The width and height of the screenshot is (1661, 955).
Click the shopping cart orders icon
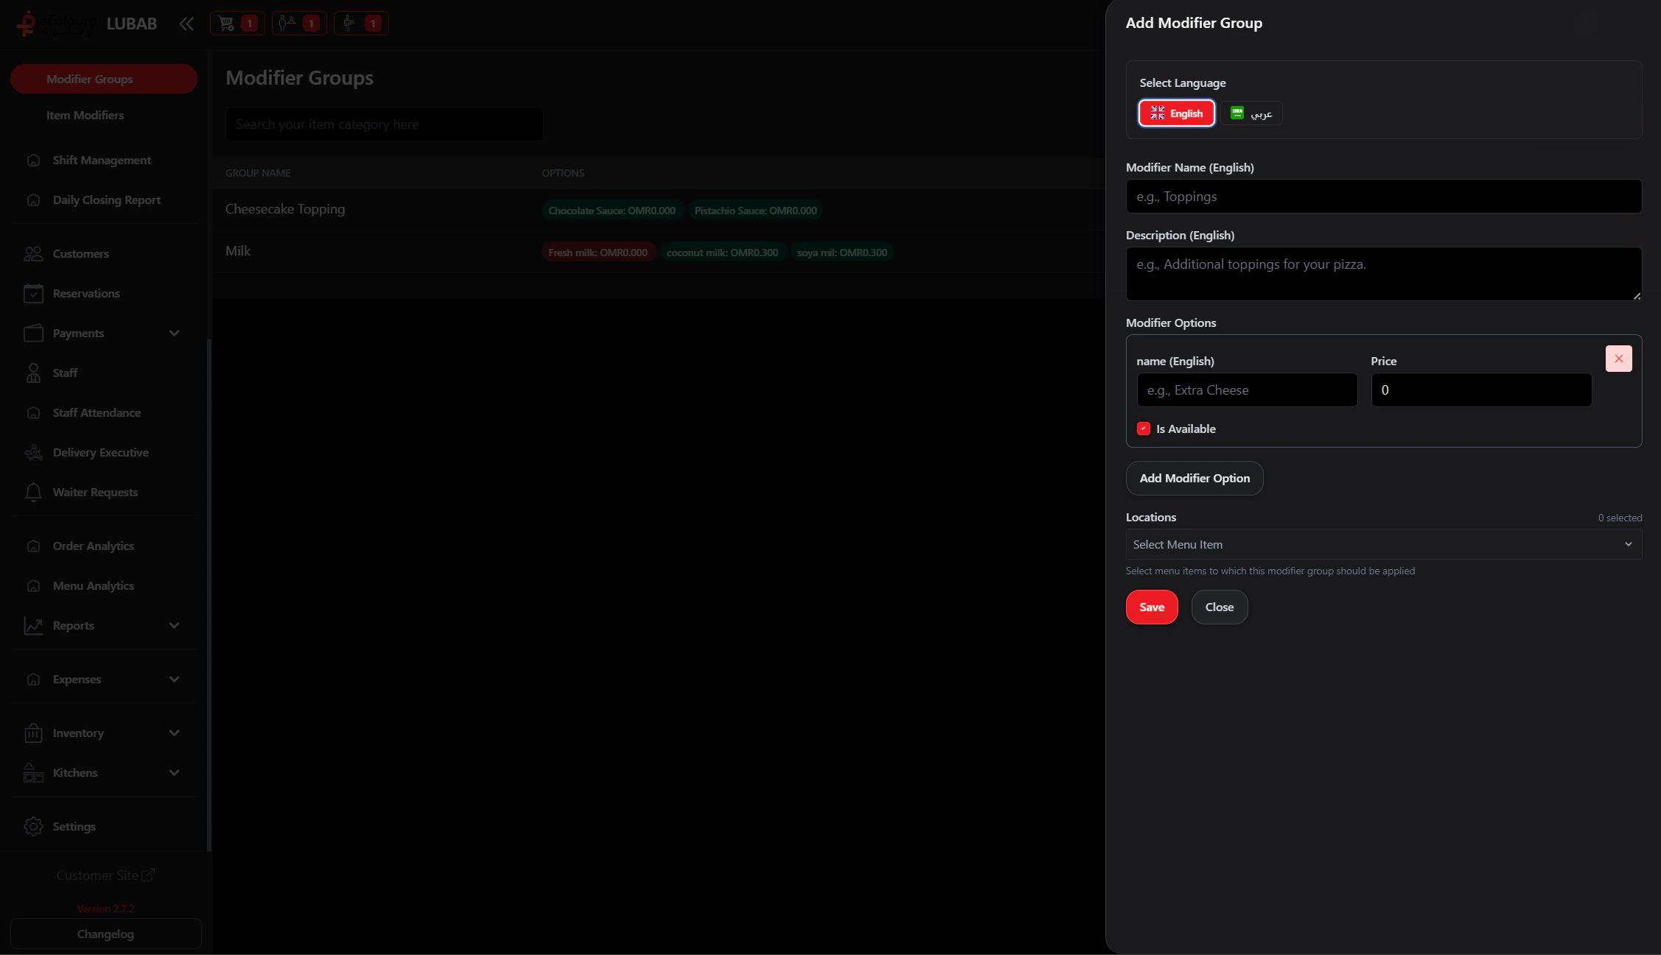tap(226, 24)
